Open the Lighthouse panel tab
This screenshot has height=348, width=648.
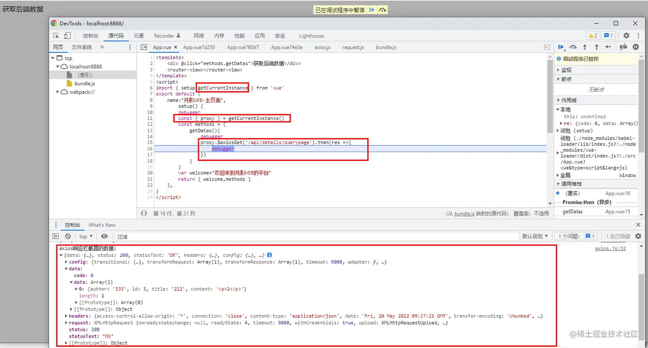pyautogui.click(x=312, y=36)
